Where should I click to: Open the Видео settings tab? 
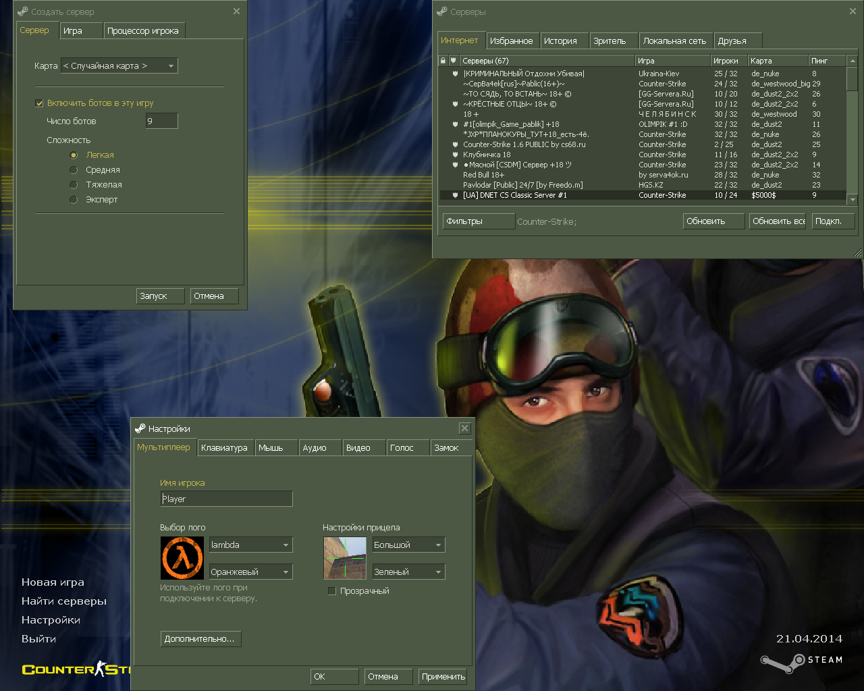pyautogui.click(x=364, y=448)
